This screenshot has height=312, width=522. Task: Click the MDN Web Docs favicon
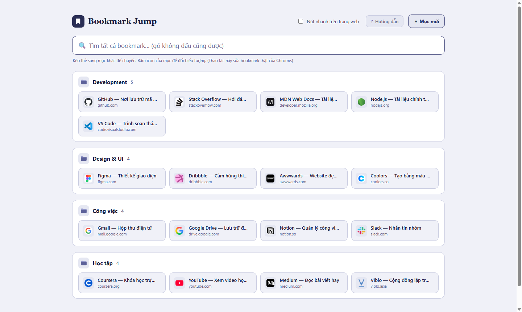click(270, 102)
